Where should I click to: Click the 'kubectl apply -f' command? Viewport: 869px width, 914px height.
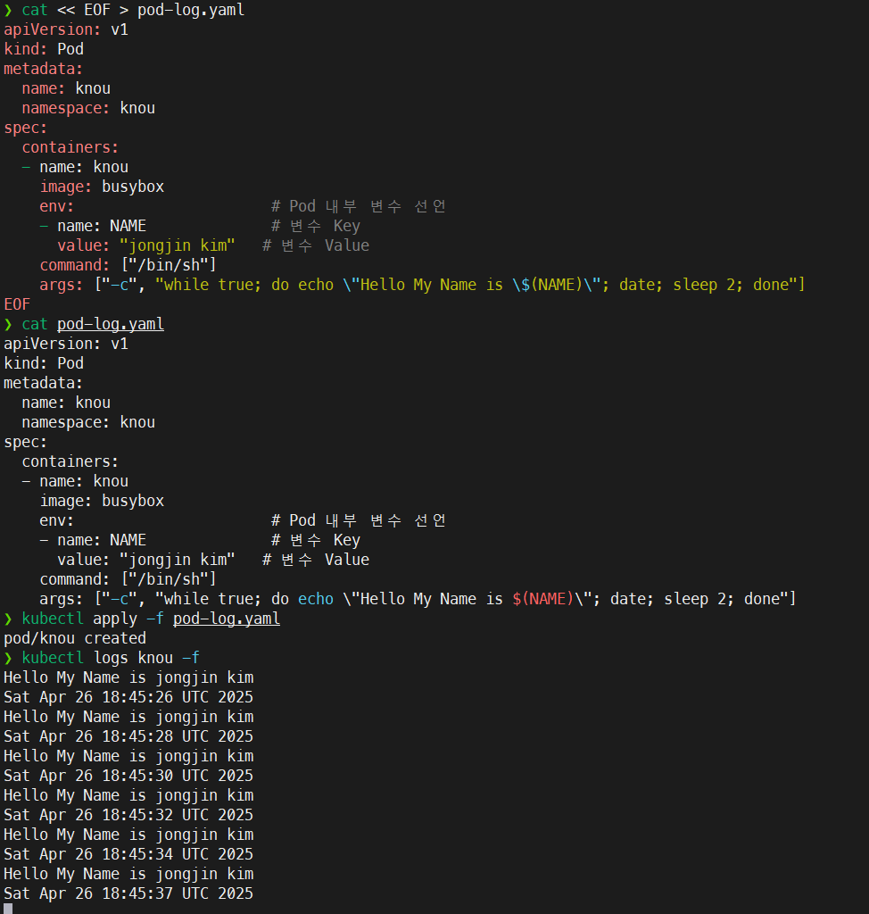pyautogui.click(x=93, y=619)
